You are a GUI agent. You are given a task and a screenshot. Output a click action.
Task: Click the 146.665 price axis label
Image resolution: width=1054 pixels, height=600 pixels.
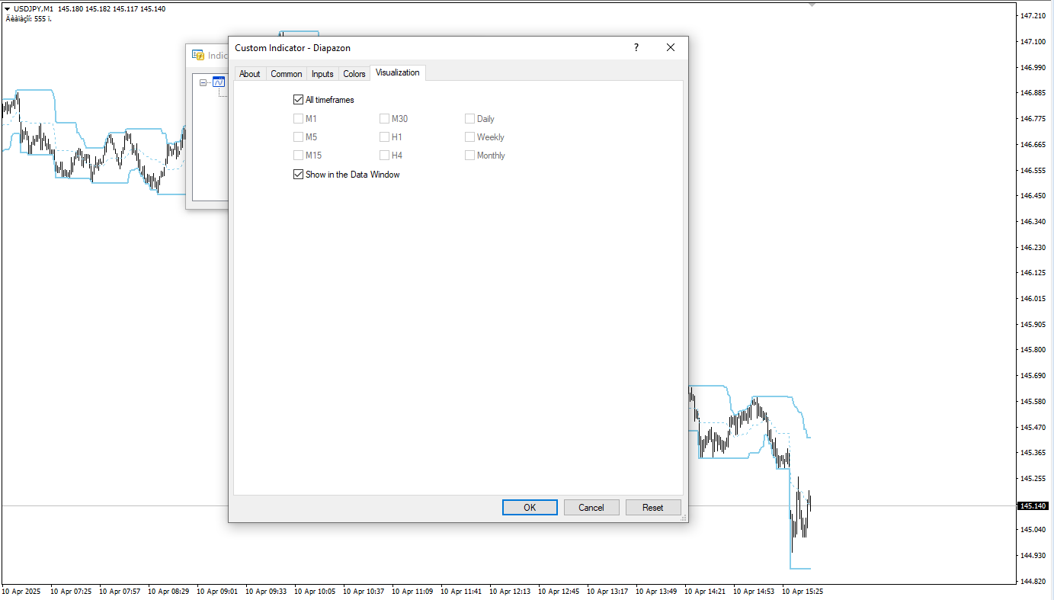(1032, 144)
